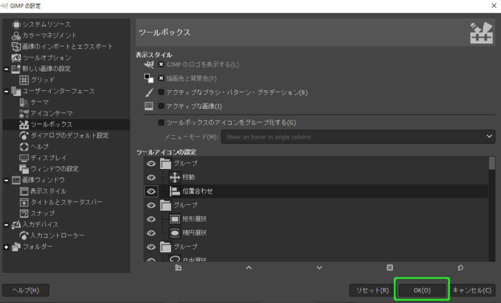Collapse the ユーザーインターフェース tree section
The height and width of the screenshot is (303, 501).
[x=6, y=91]
